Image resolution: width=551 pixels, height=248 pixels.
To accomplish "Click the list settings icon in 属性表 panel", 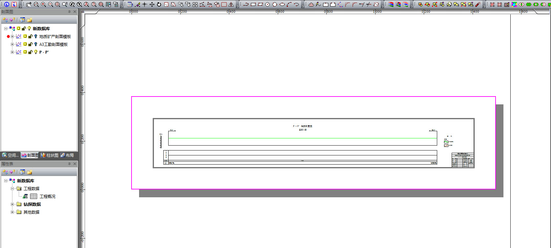I will pyautogui.click(x=22, y=172).
